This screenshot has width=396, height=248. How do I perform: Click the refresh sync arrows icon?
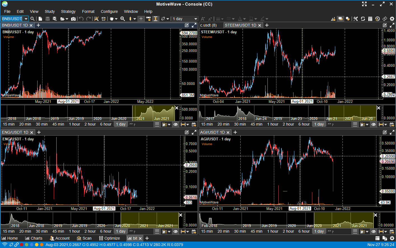[x=363, y=19]
